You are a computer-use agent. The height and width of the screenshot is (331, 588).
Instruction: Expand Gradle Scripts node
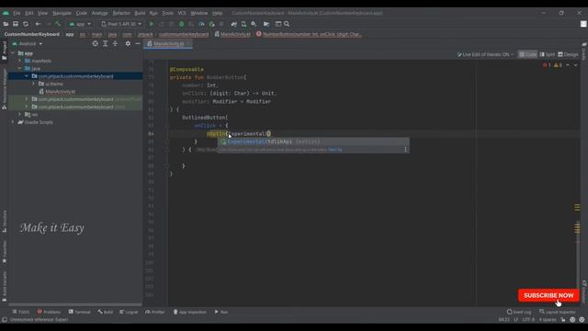point(13,122)
